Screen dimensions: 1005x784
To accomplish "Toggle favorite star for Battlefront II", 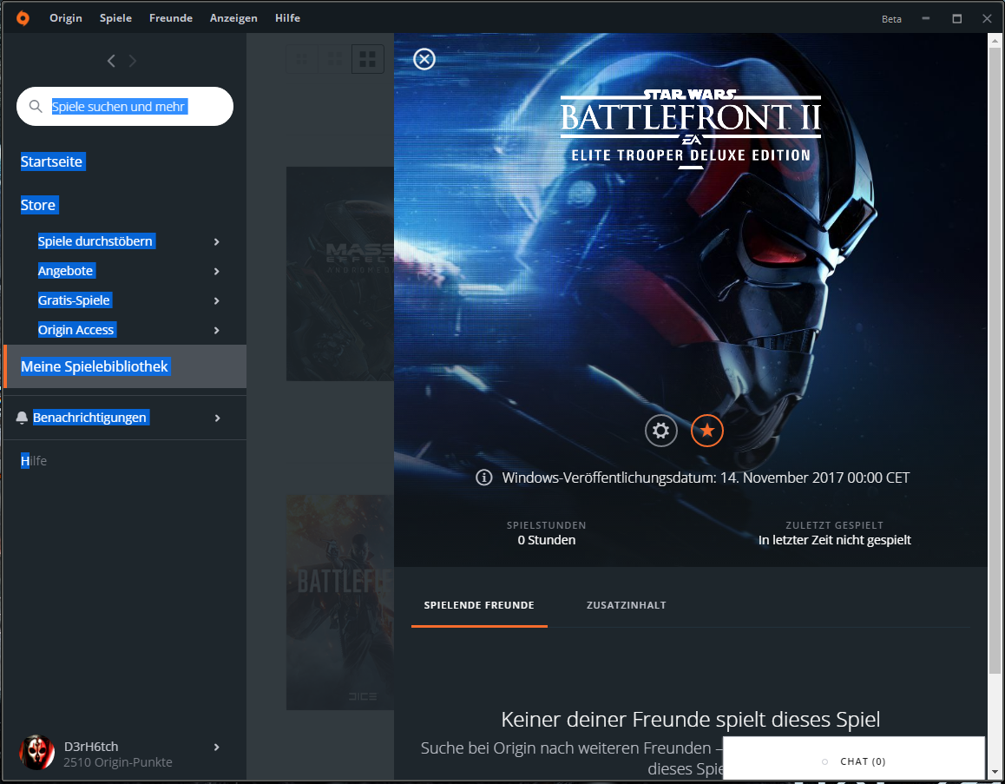I will (x=707, y=430).
